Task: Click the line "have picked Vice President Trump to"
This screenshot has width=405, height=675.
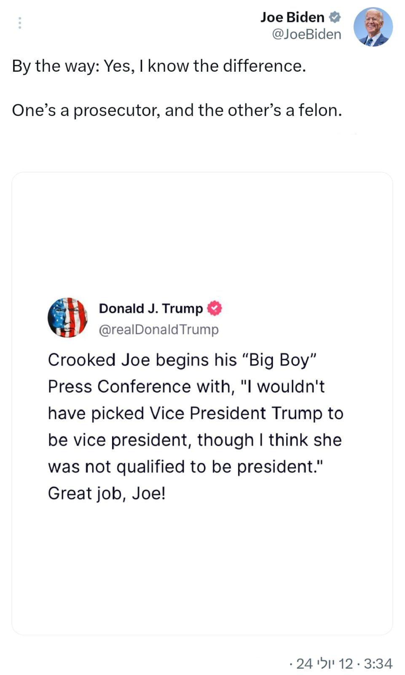Action: (196, 413)
